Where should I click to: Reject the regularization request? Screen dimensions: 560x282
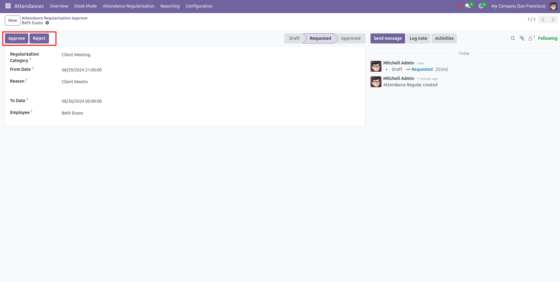tap(39, 38)
